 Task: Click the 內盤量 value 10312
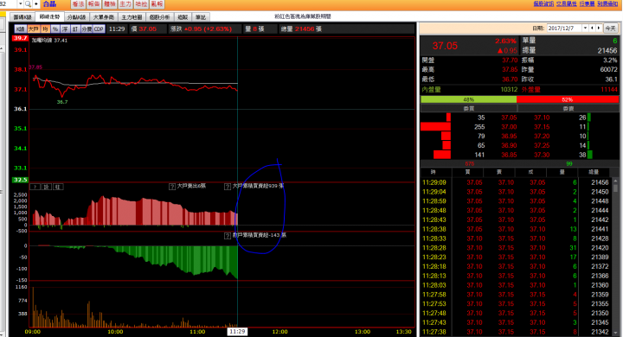coord(509,90)
